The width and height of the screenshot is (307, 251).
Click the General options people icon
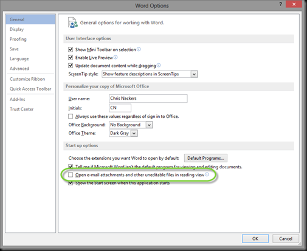tap(73, 22)
